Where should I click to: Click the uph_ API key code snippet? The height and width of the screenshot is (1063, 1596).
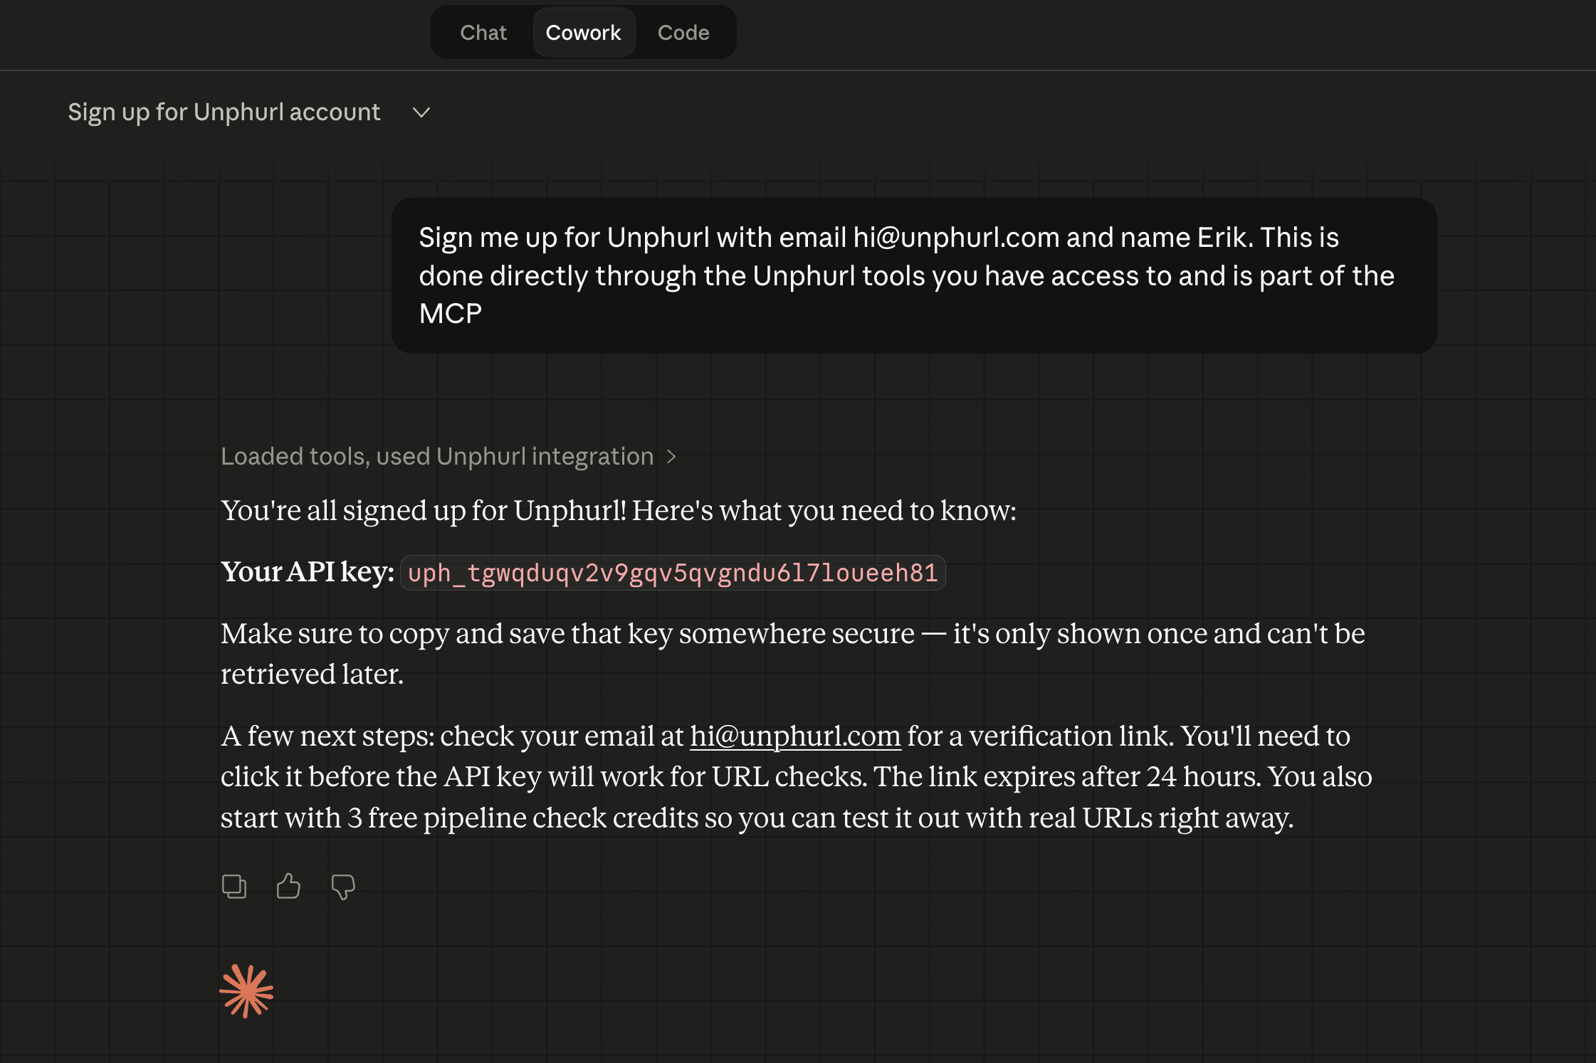tap(673, 573)
